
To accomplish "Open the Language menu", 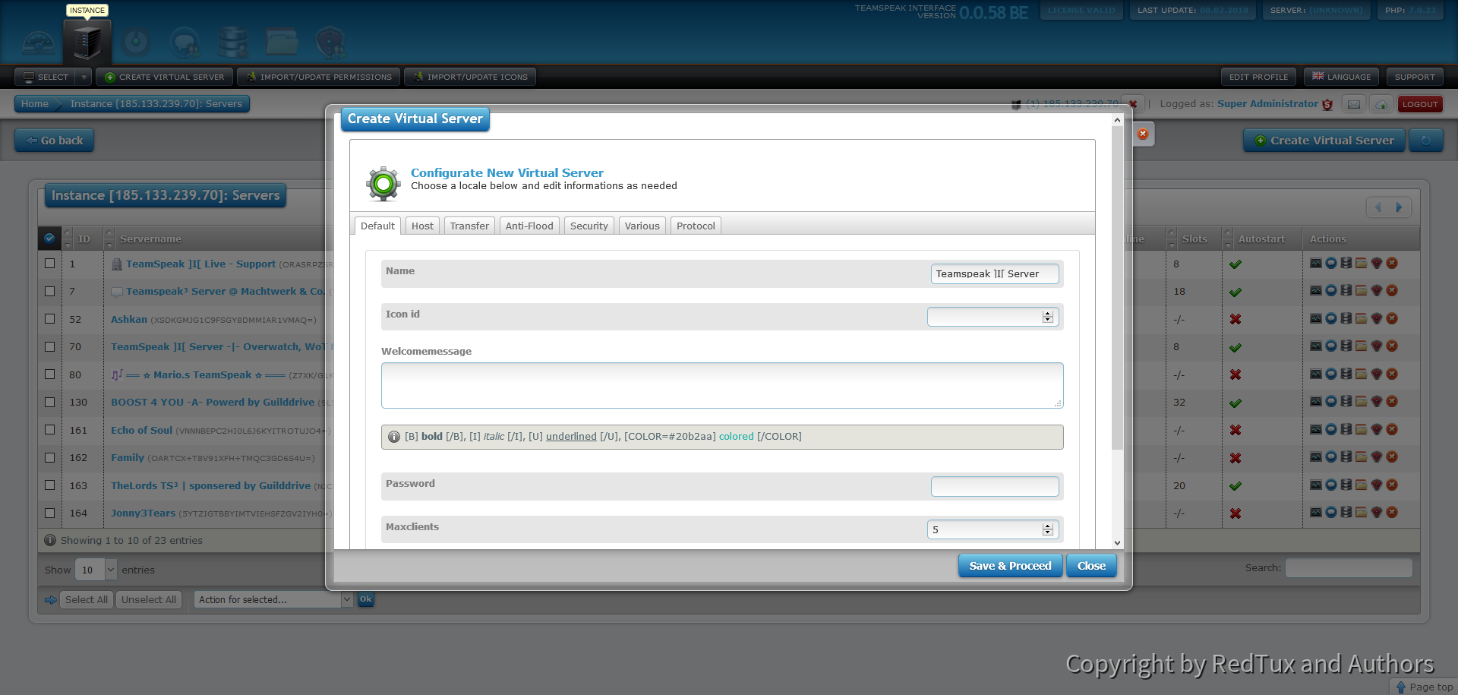I will click(1341, 77).
